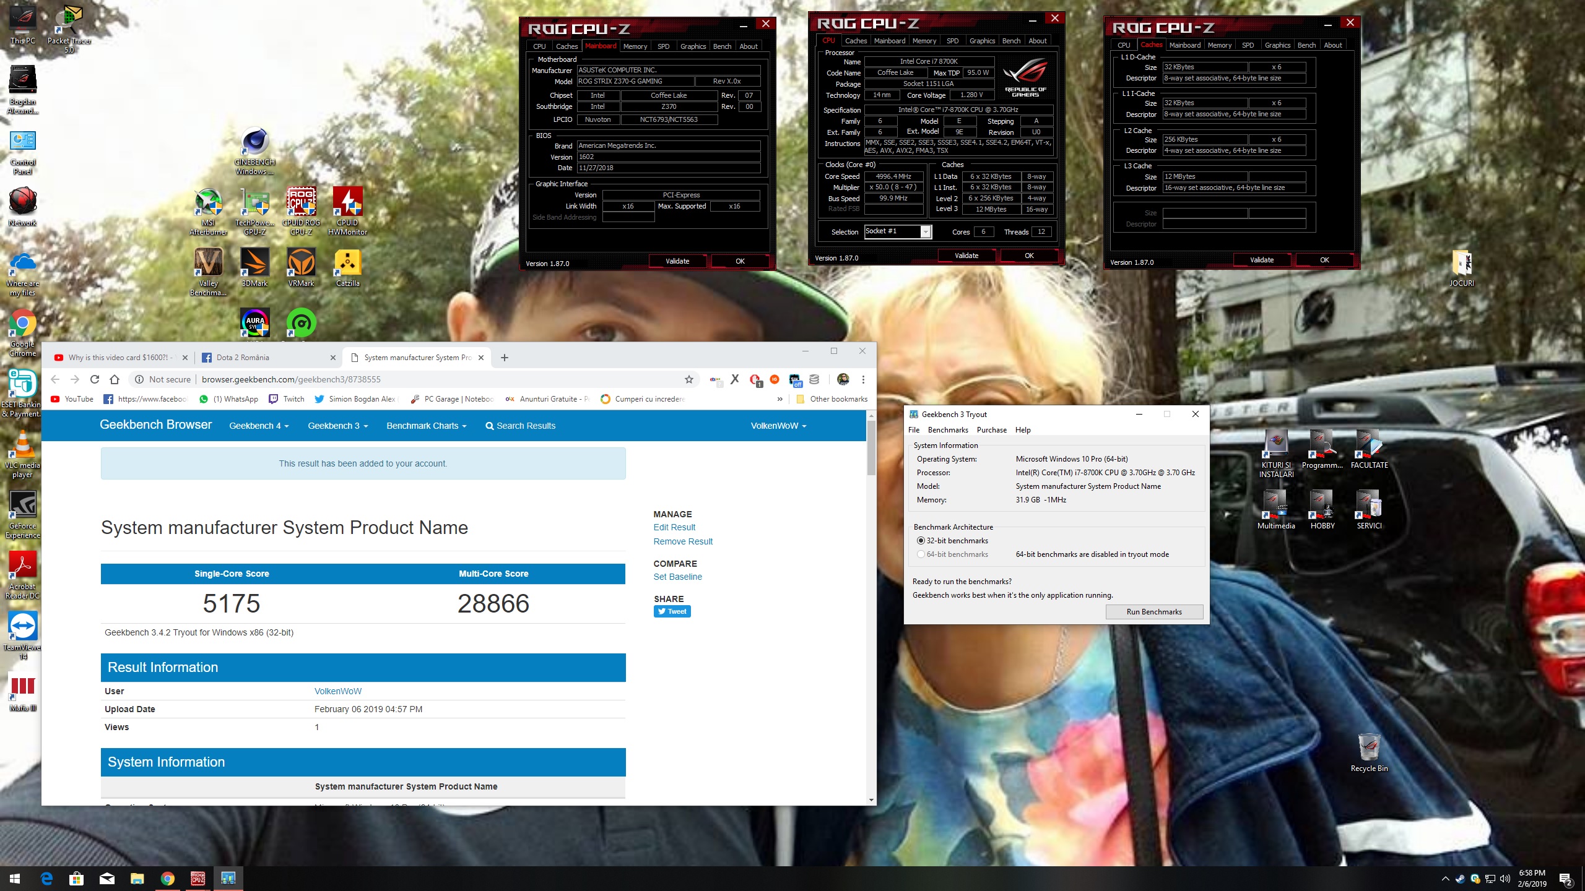Open Packet Tracer 5.0 desktop icon

pos(69,29)
